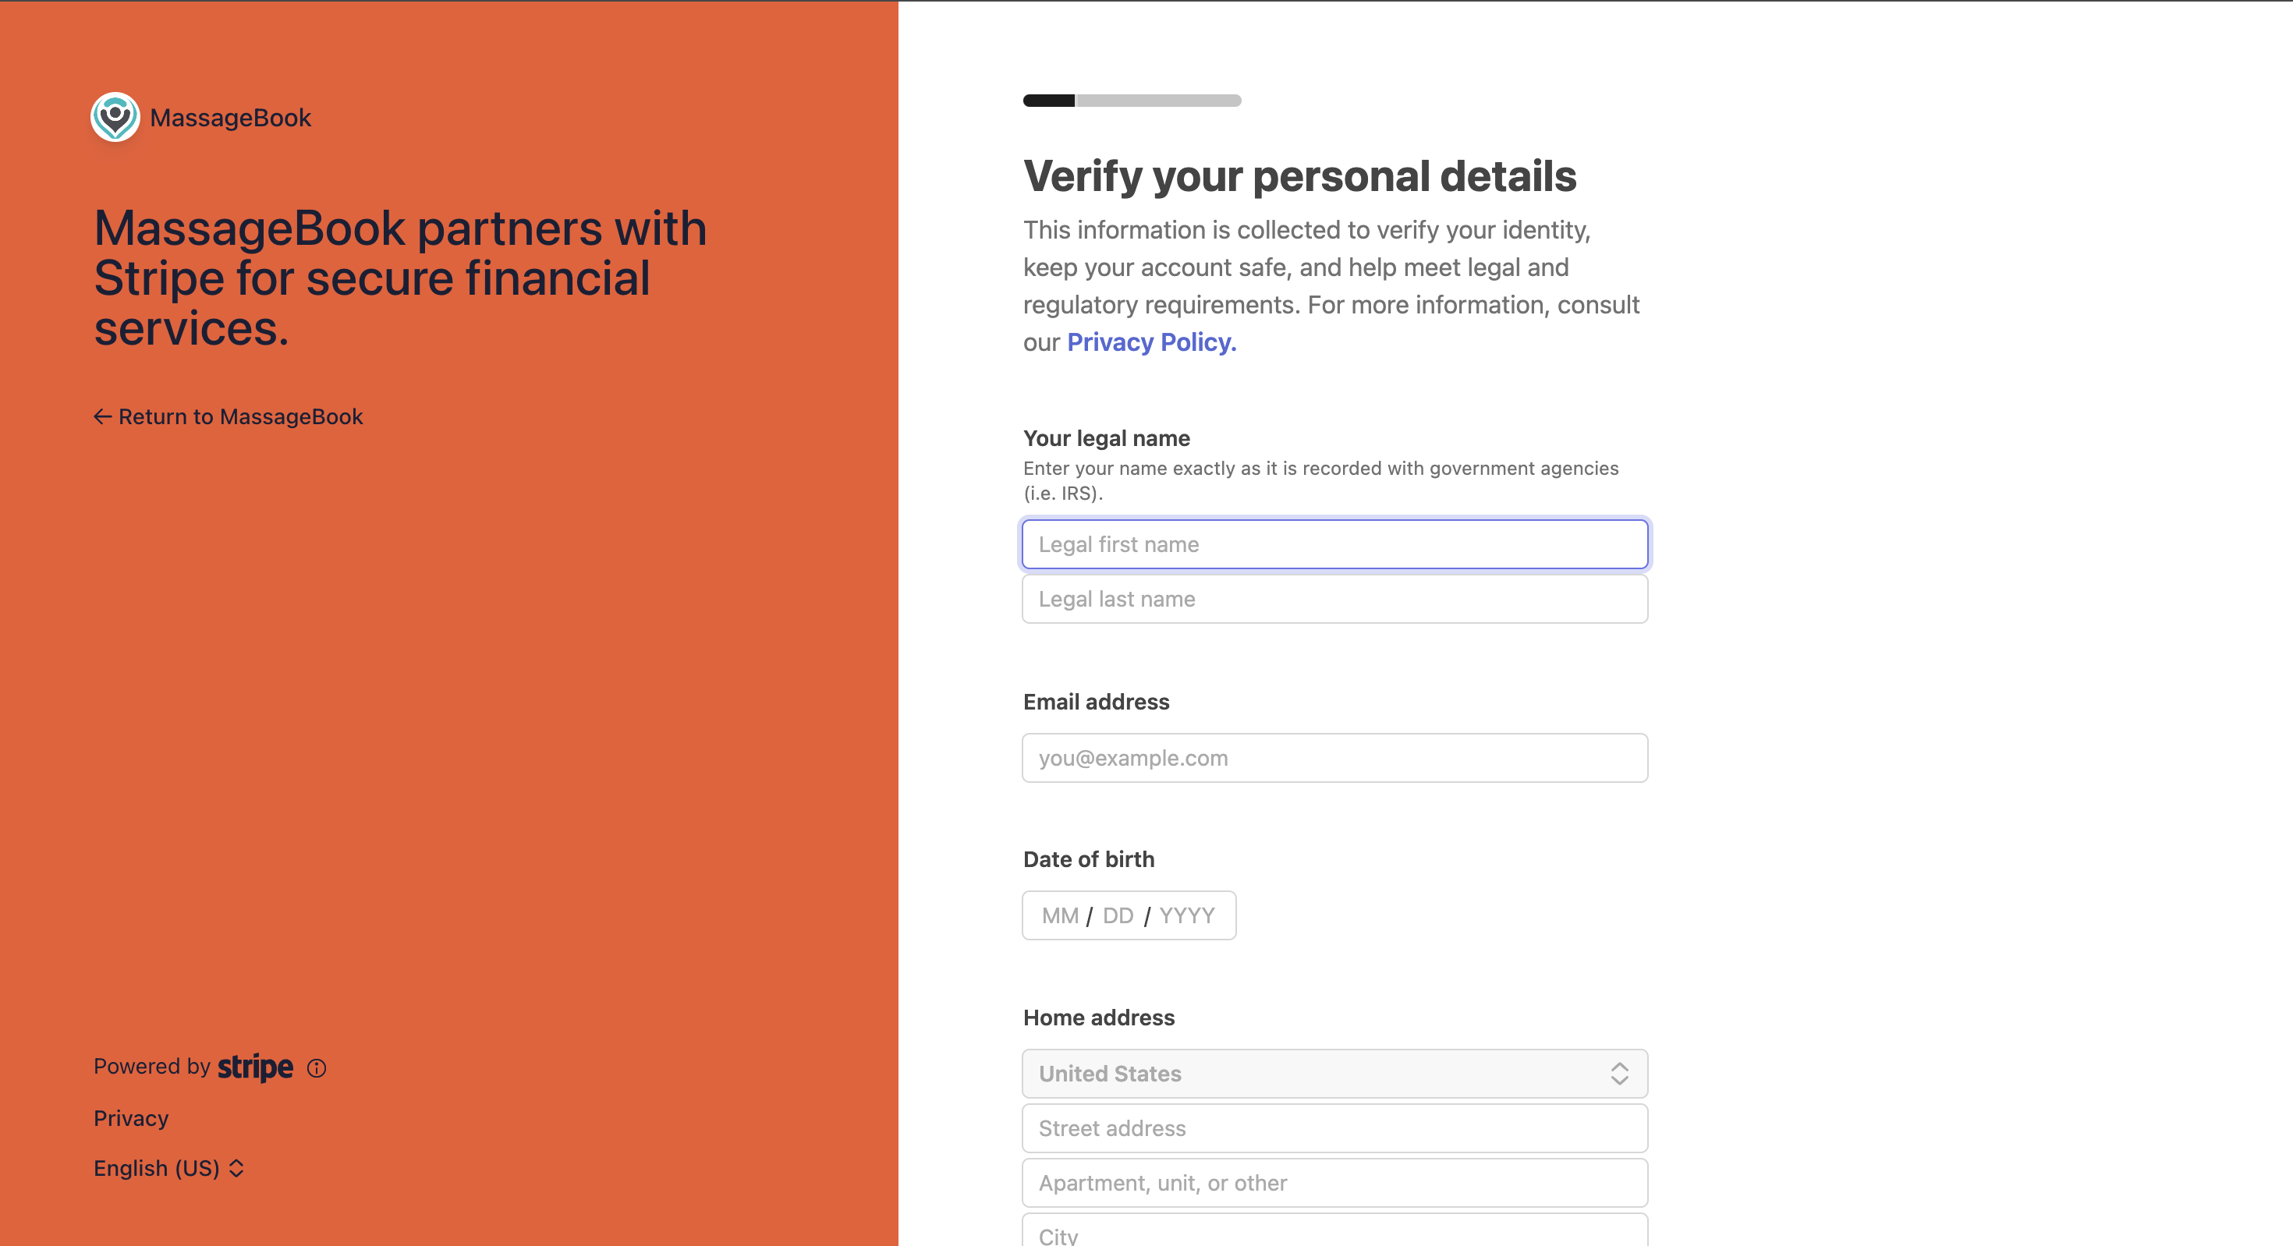Open the United States country dropdown
2293x1246 pixels.
point(1334,1074)
